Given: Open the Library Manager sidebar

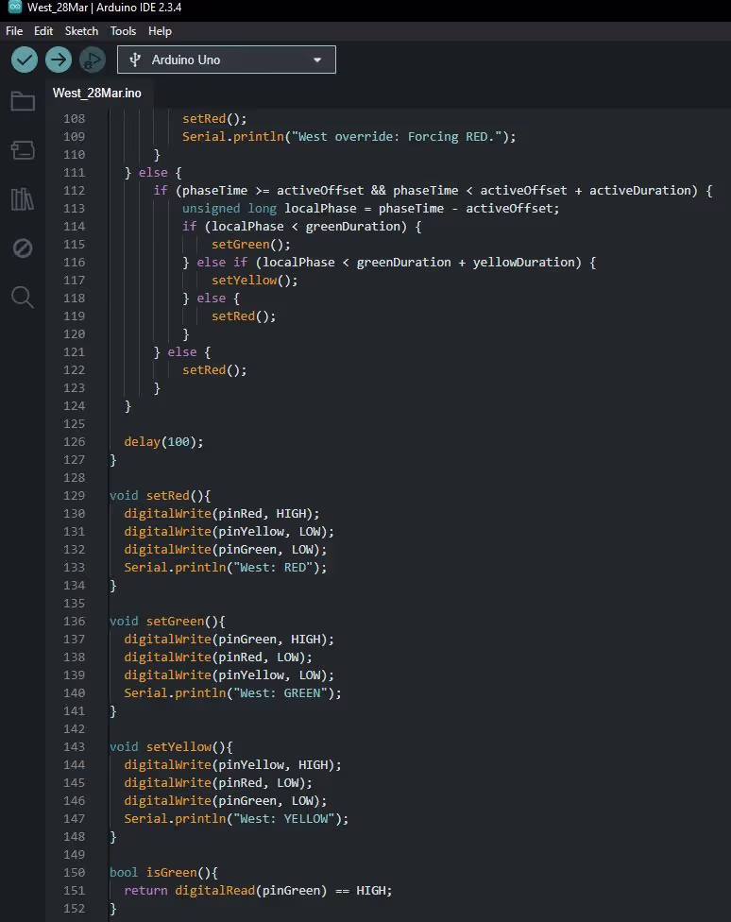Looking at the screenshot, I should click(x=23, y=199).
